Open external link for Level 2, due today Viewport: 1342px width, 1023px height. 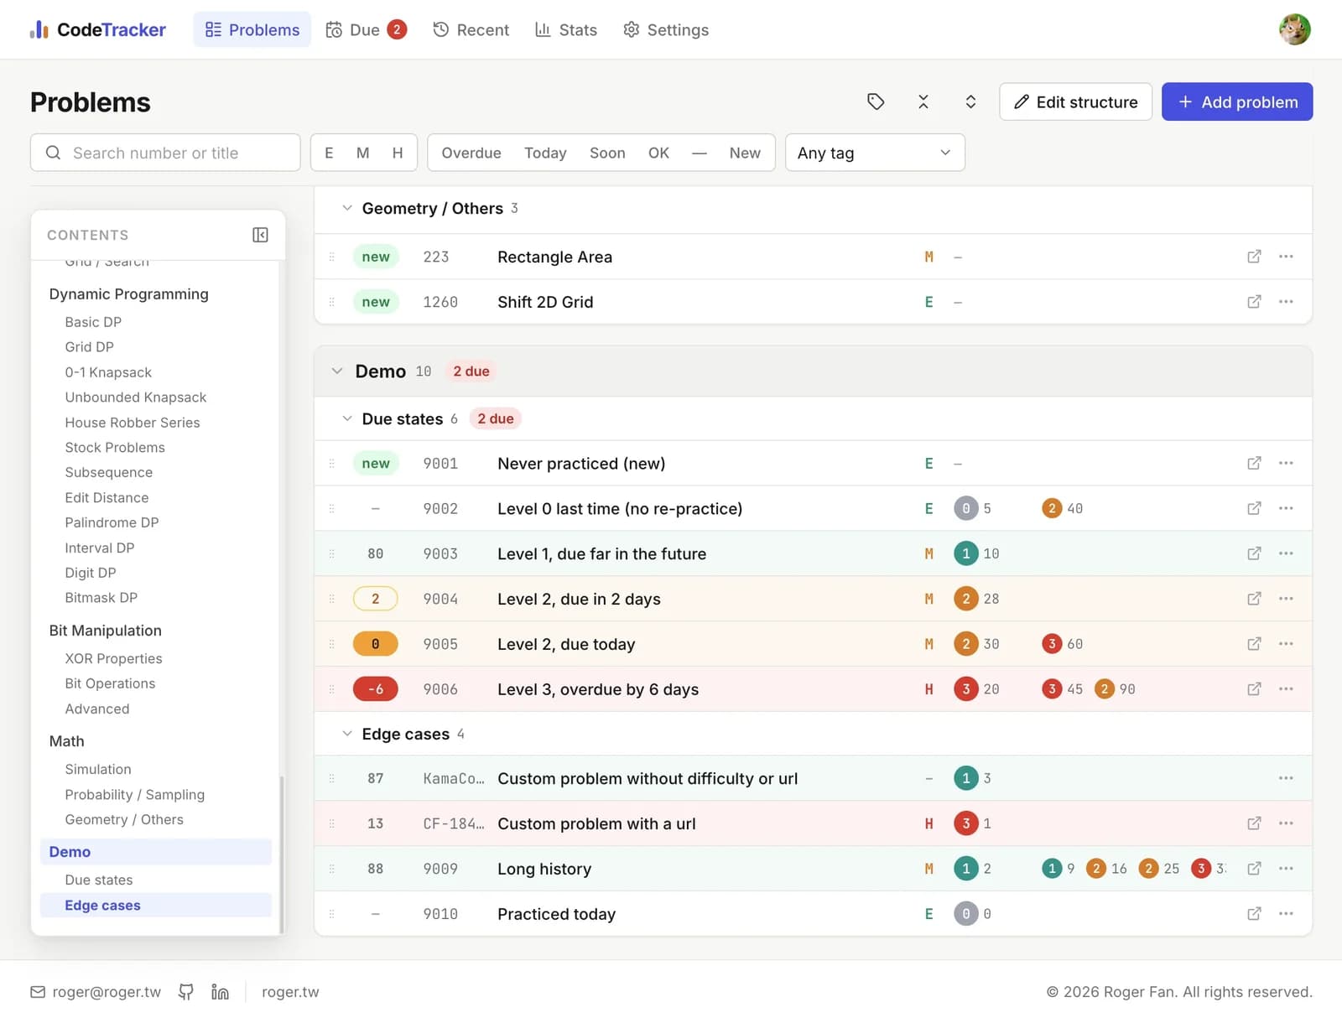pyautogui.click(x=1254, y=644)
